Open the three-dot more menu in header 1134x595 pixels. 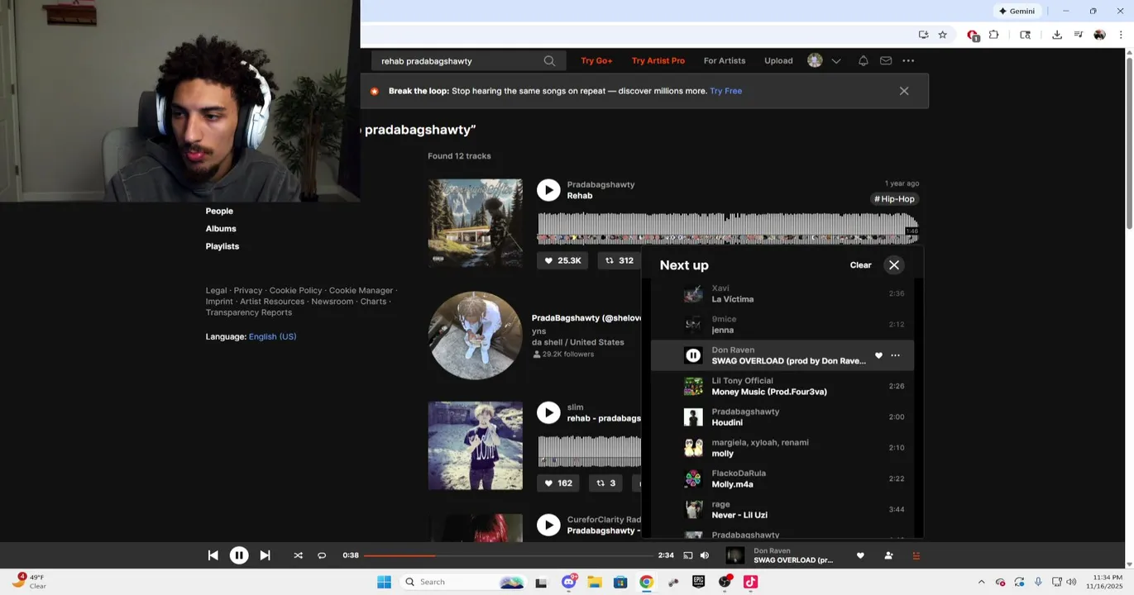(x=908, y=61)
